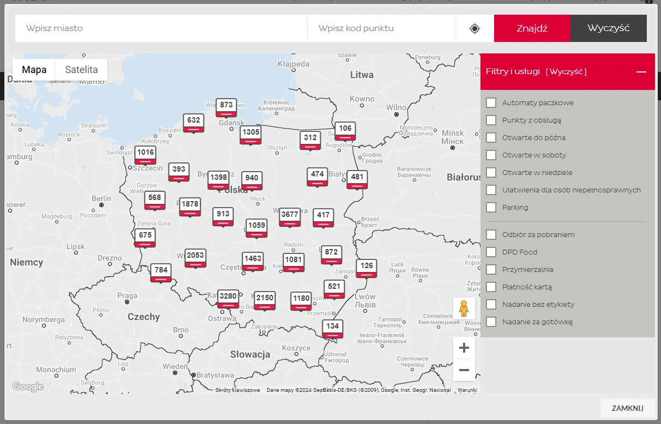The image size is (661, 424).
Task: Collapse the Filtry i usługi panel
Action: pos(641,72)
